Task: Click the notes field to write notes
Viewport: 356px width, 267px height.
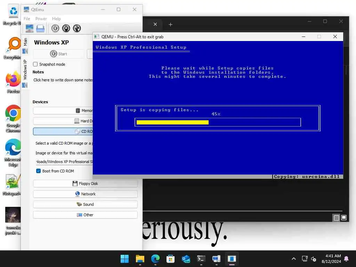Action: tap(63, 80)
